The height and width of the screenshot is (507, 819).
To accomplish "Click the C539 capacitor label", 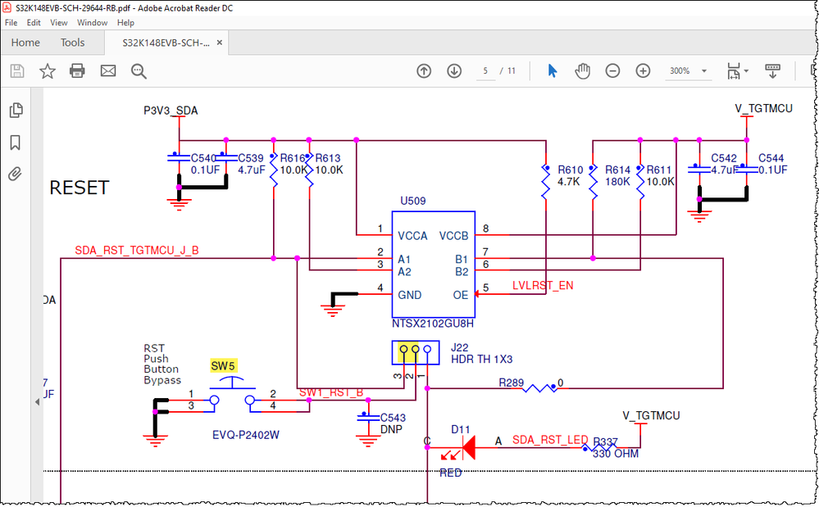I will click(251, 158).
